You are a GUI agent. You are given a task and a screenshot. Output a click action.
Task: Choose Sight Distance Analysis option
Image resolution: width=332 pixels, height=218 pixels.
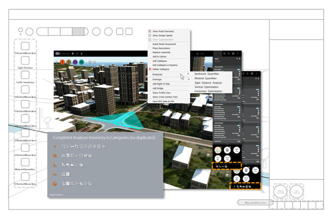tap(208, 83)
